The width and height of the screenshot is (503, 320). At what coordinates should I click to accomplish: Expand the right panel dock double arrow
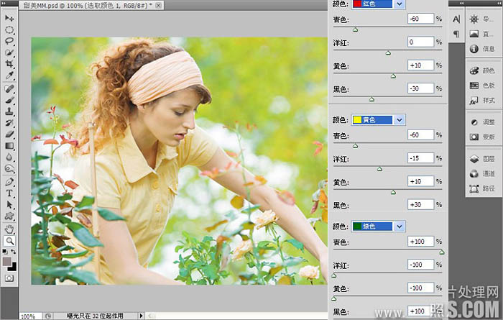tap(499, 3)
